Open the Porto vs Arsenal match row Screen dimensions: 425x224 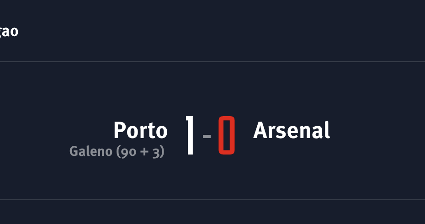pyautogui.click(x=212, y=131)
